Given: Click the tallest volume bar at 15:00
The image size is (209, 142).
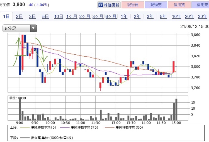Looking at the screenshot, I should tap(176, 110).
